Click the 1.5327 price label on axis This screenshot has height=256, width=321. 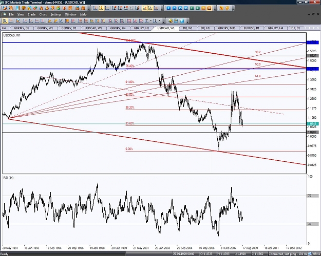click(x=312, y=56)
